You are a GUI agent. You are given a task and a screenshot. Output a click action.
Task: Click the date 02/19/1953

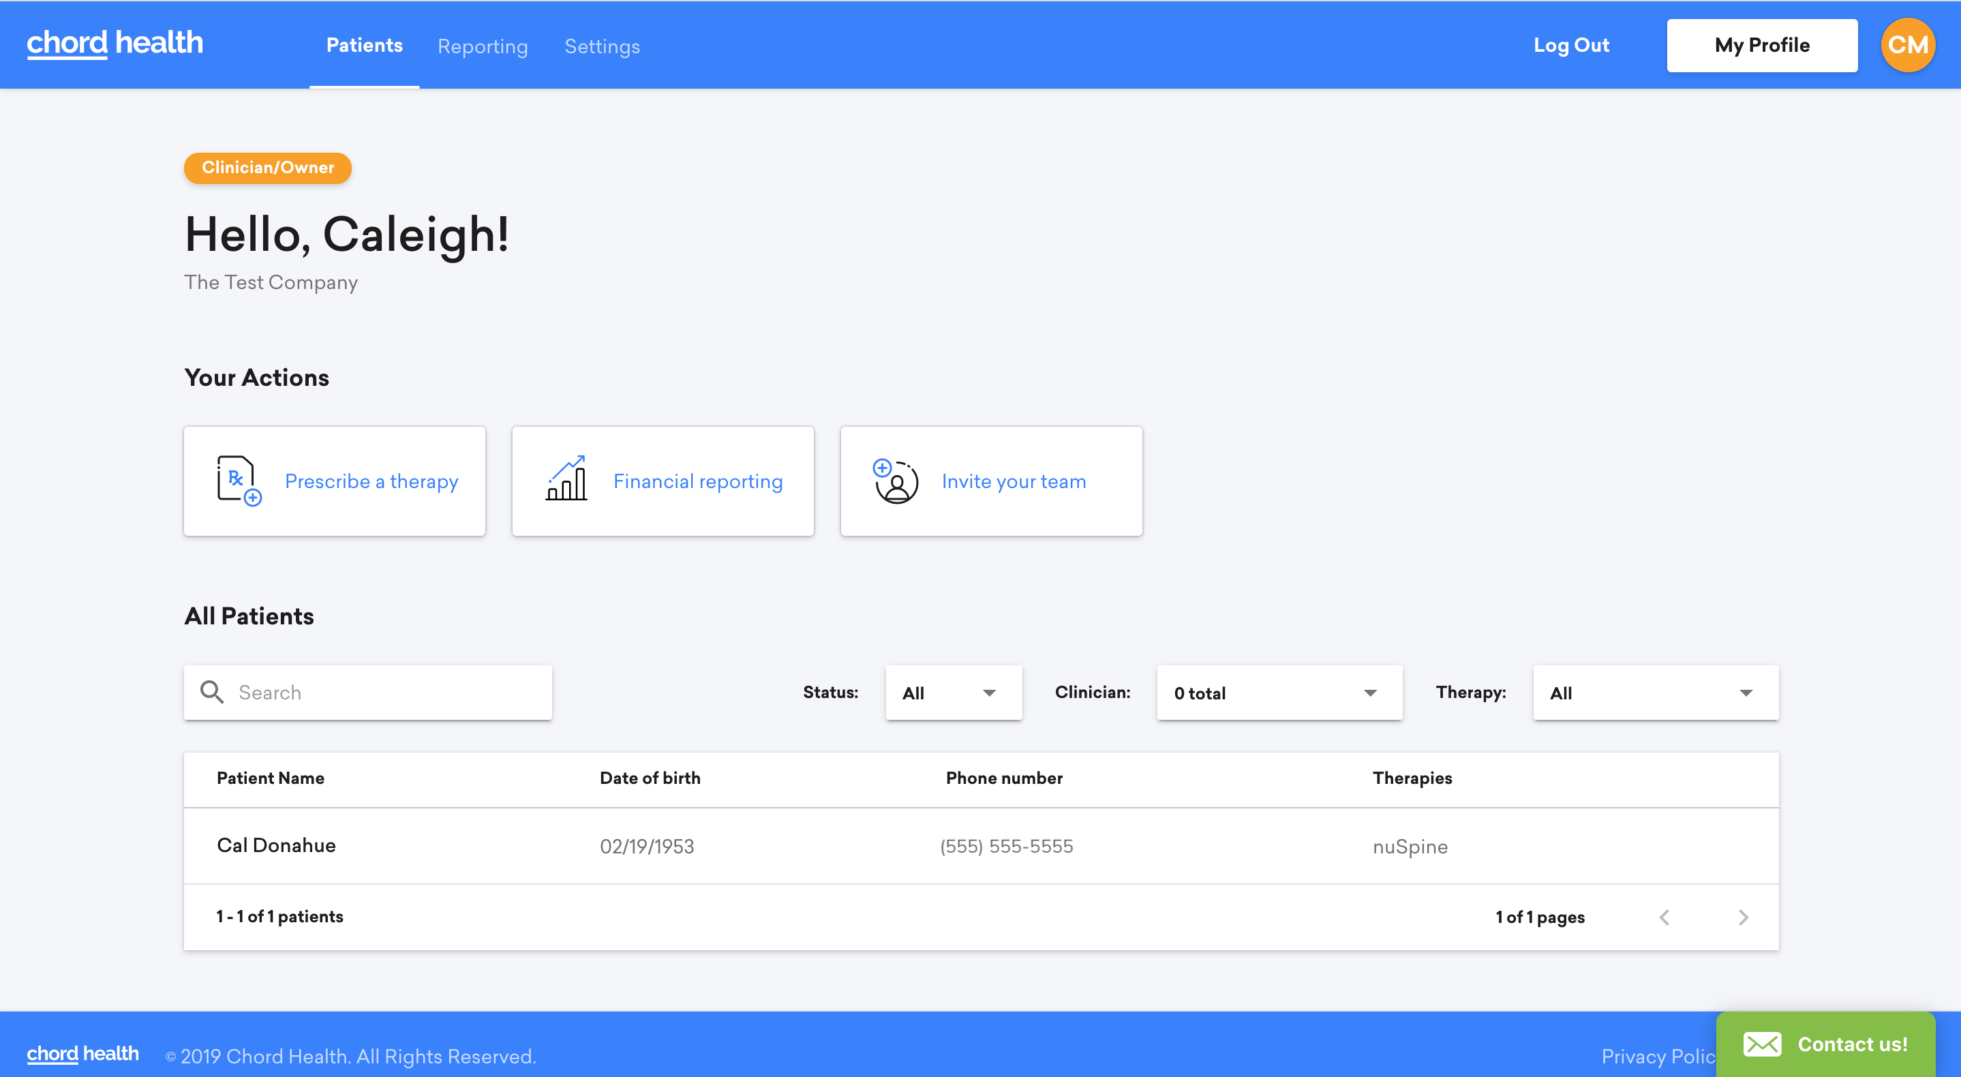[x=647, y=847]
